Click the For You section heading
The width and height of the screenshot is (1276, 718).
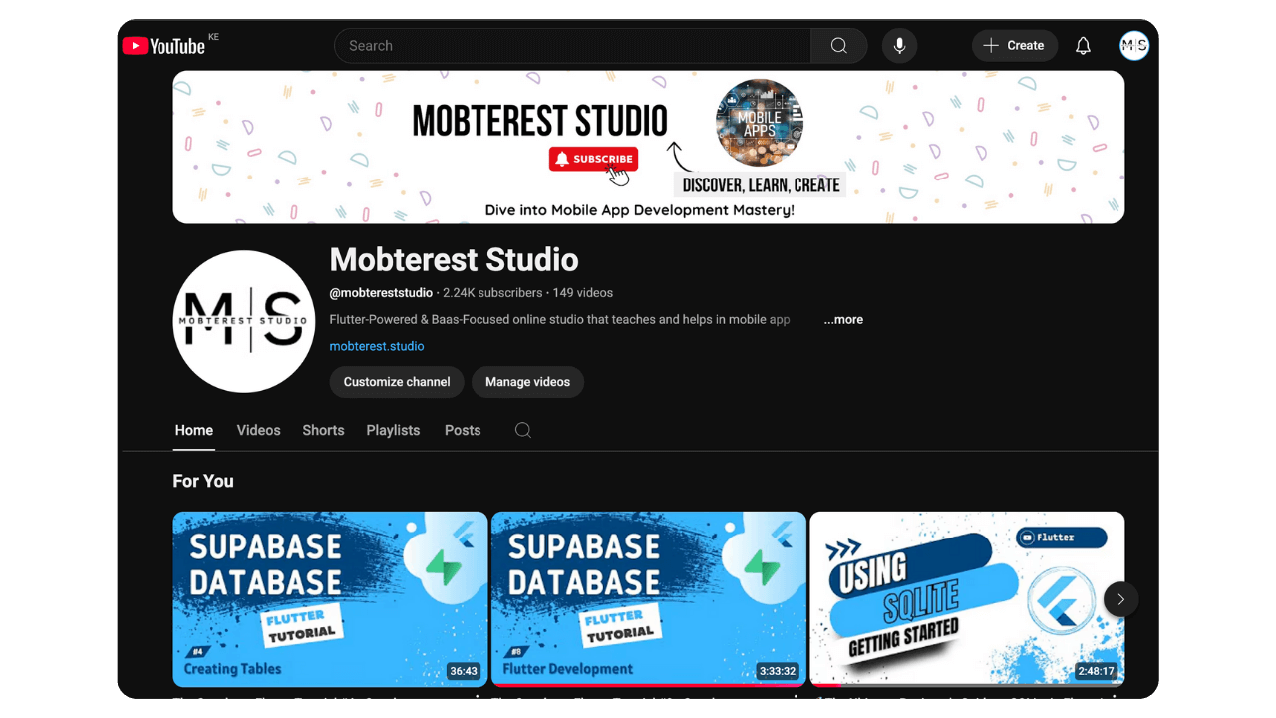tap(203, 481)
